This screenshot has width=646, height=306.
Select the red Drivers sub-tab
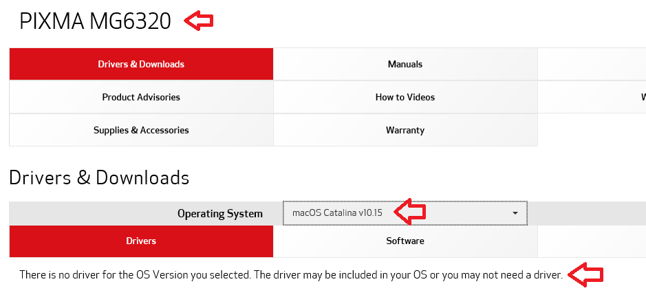tap(141, 241)
